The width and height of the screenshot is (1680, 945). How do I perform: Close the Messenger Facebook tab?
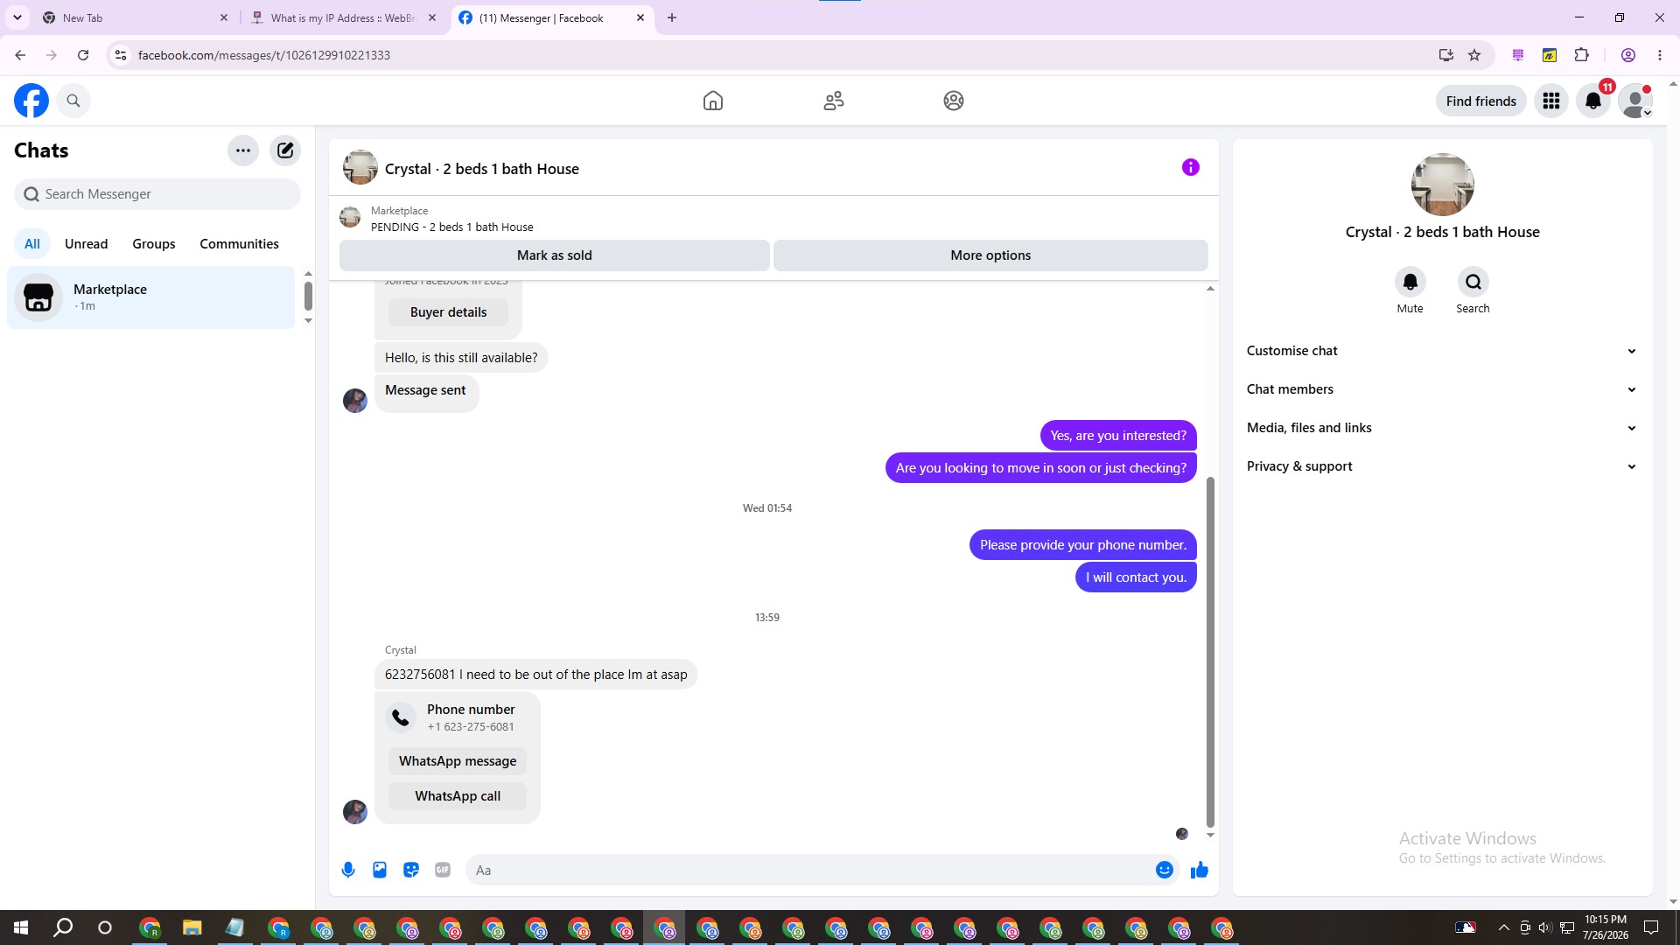[640, 17]
